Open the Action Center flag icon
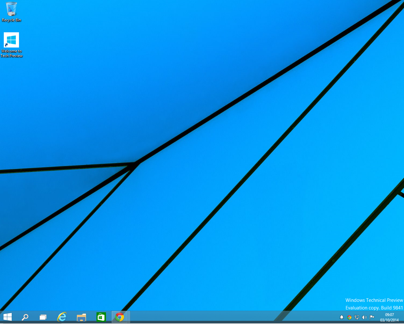The height and width of the screenshot is (324, 404). [x=372, y=317]
